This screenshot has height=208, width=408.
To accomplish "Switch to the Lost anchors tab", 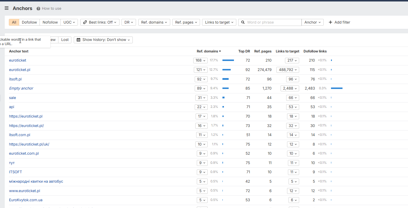I will point(65,40).
